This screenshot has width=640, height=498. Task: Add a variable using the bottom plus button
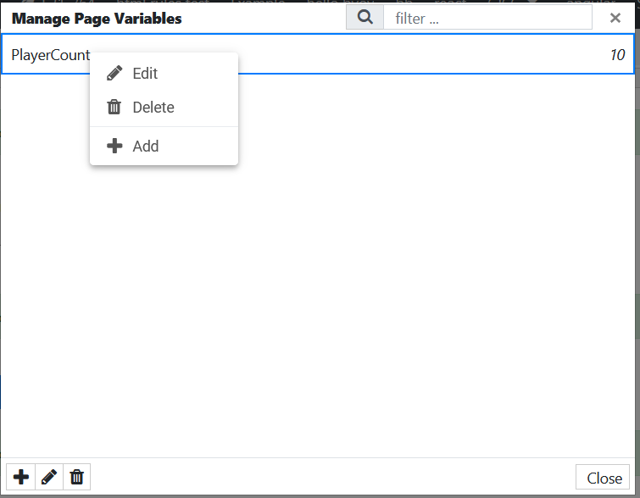coord(21,477)
